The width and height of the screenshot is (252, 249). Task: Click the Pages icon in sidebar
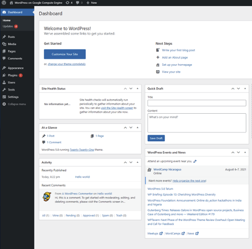tap(4, 51)
